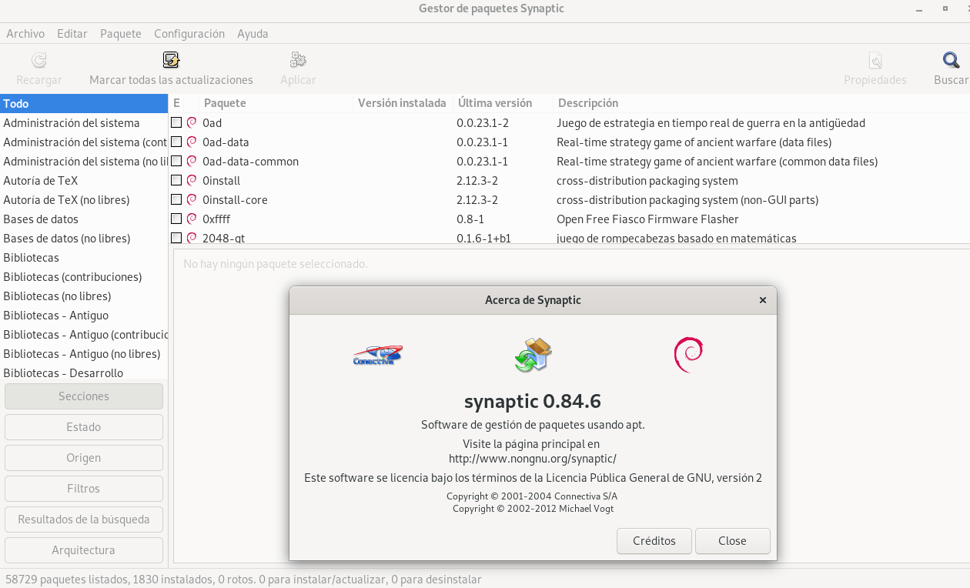Click the Close button in the About dialog

(732, 541)
